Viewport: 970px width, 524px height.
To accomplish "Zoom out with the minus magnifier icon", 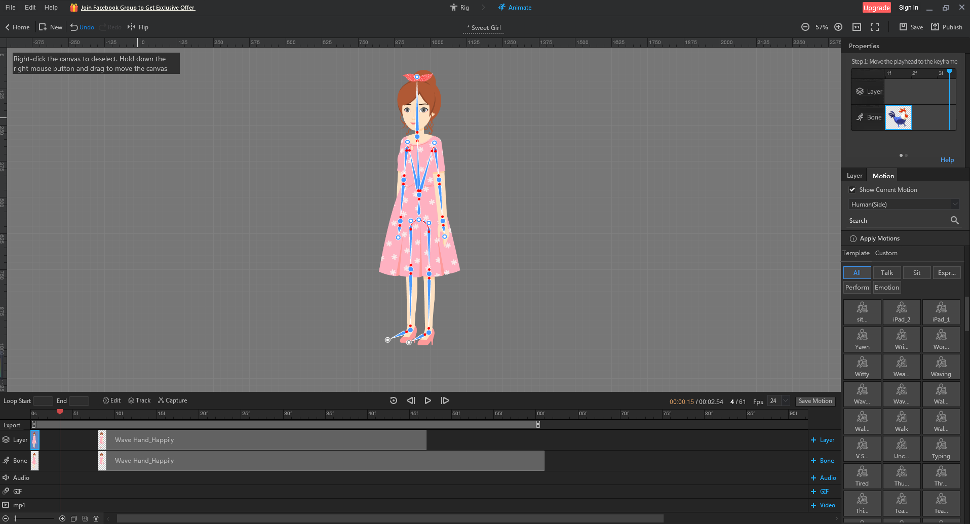I will (x=805, y=27).
